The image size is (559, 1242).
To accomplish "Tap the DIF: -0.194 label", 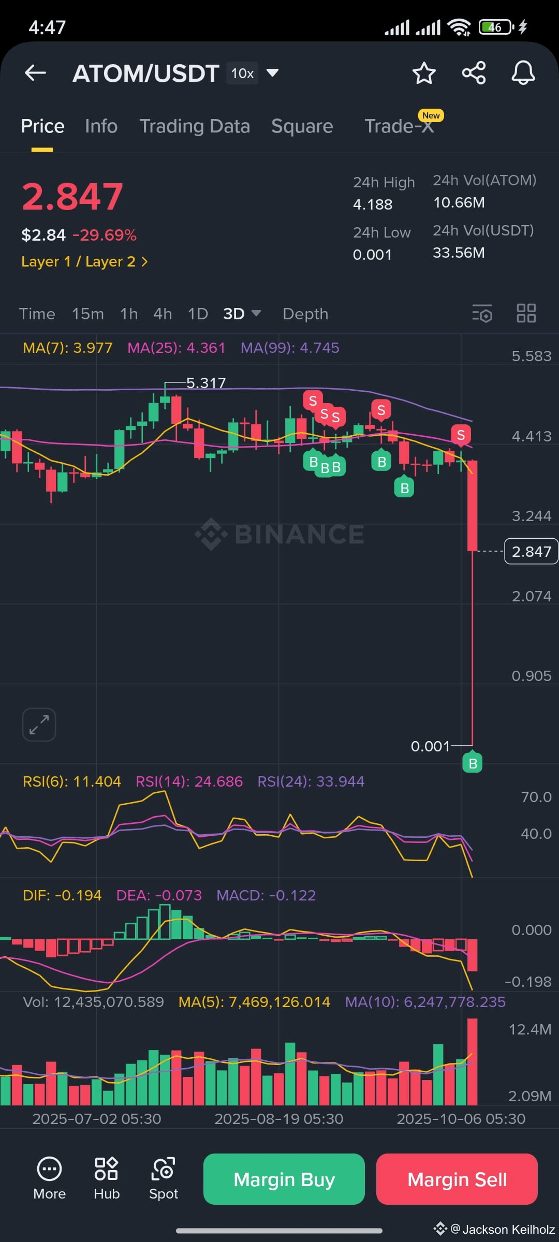I will pyautogui.click(x=62, y=895).
